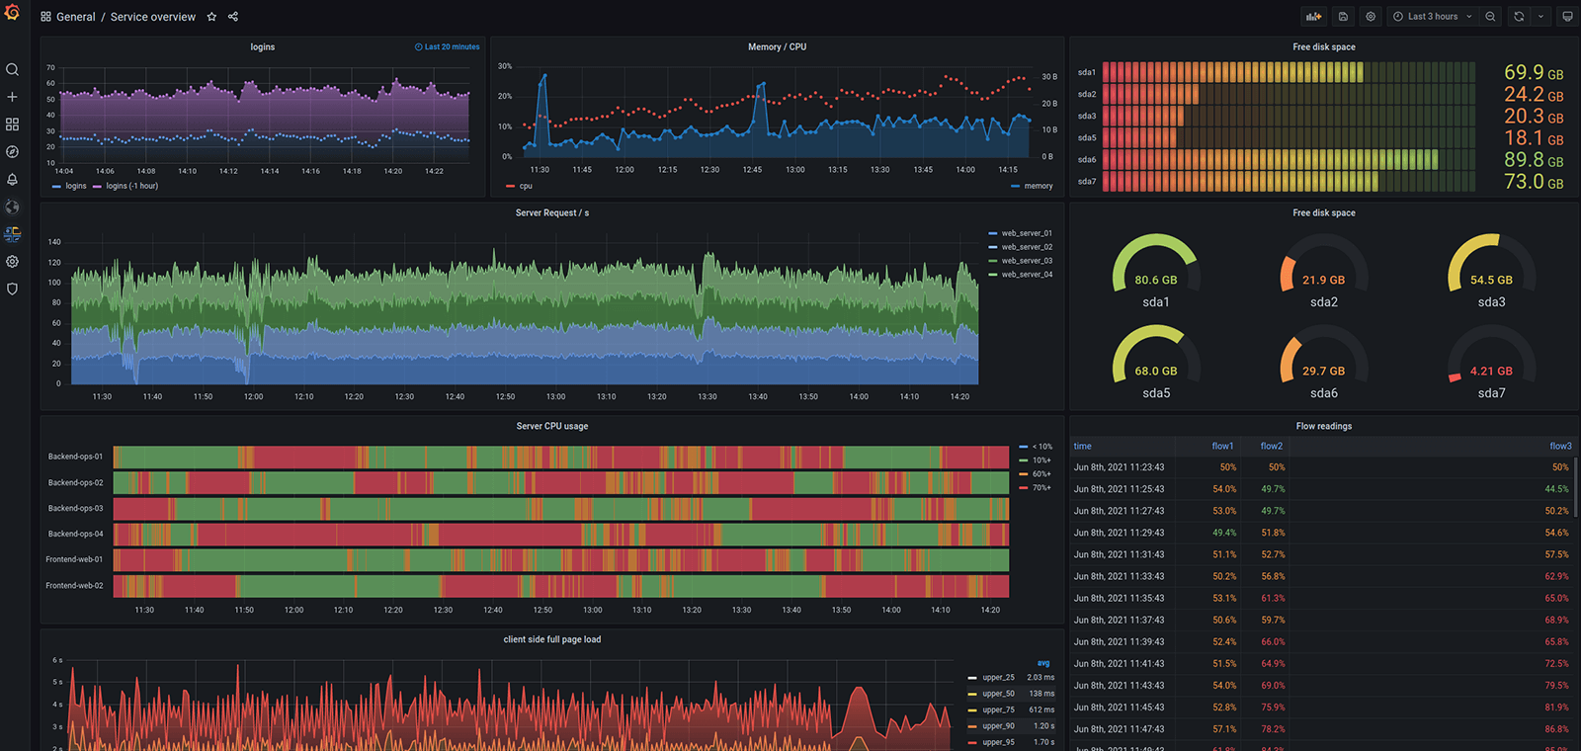Open the Last 3 hours time picker
Image resolution: width=1581 pixels, height=751 pixels.
(x=1432, y=17)
